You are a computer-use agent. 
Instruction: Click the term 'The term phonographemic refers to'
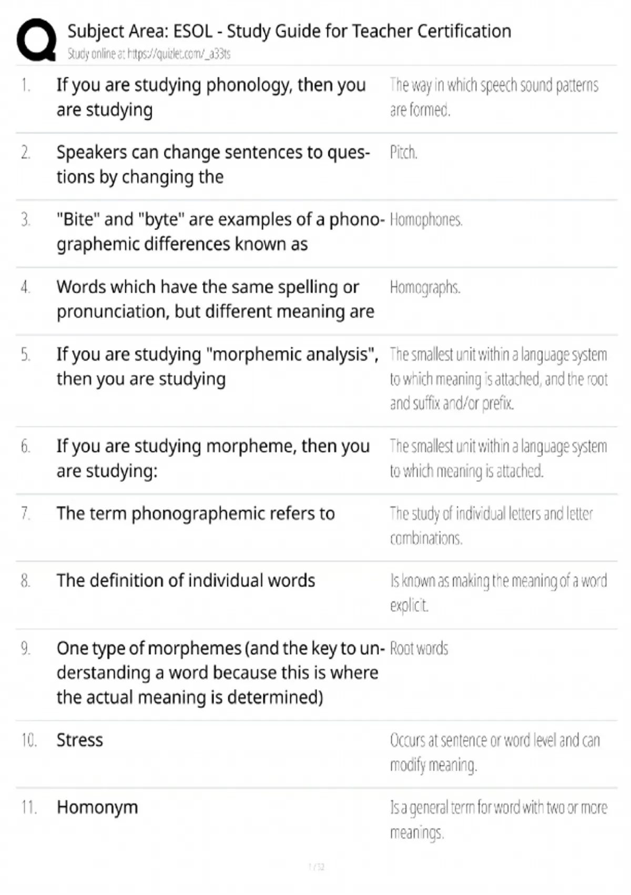[x=196, y=513]
